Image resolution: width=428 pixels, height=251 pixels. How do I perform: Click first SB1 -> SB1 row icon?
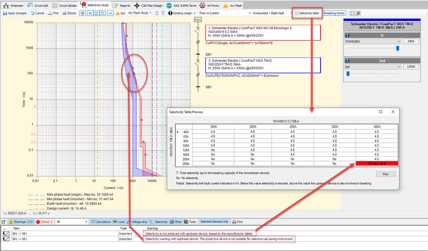pos(6,233)
